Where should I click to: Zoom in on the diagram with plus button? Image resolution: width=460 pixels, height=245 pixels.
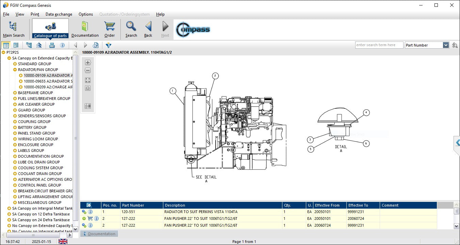coord(88,63)
